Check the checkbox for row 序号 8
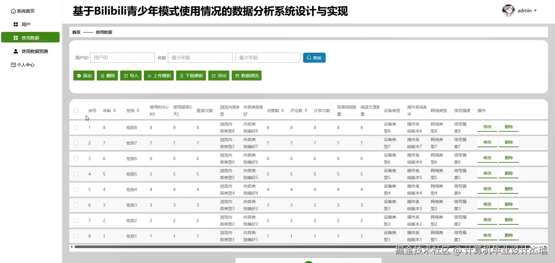555x263 pixels. pos(76,236)
